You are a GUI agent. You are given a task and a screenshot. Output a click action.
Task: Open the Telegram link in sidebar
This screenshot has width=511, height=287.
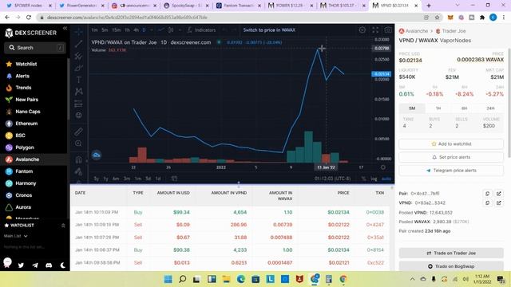35,265
